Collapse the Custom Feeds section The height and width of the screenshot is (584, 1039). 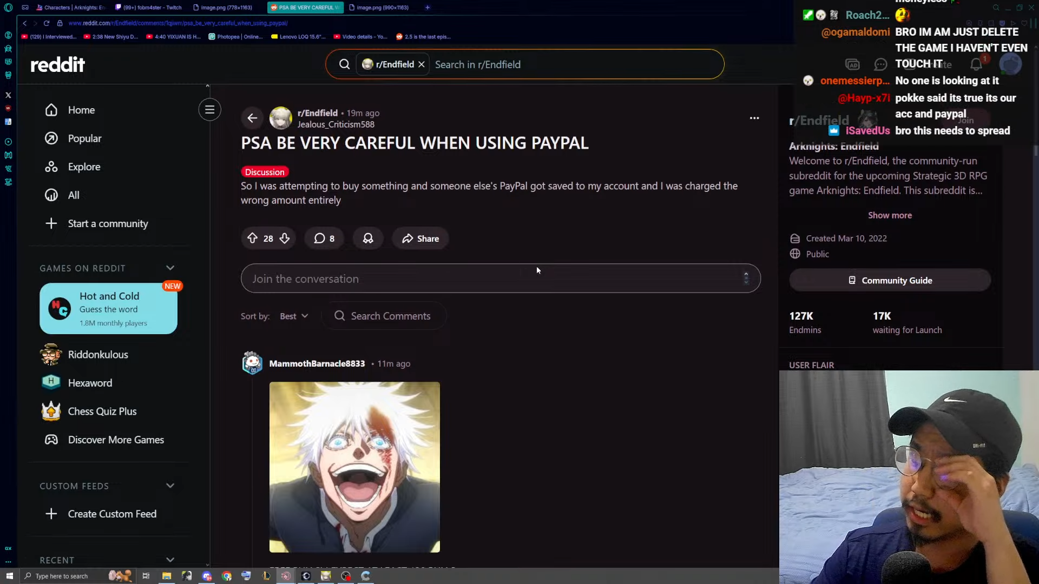(x=170, y=486)
